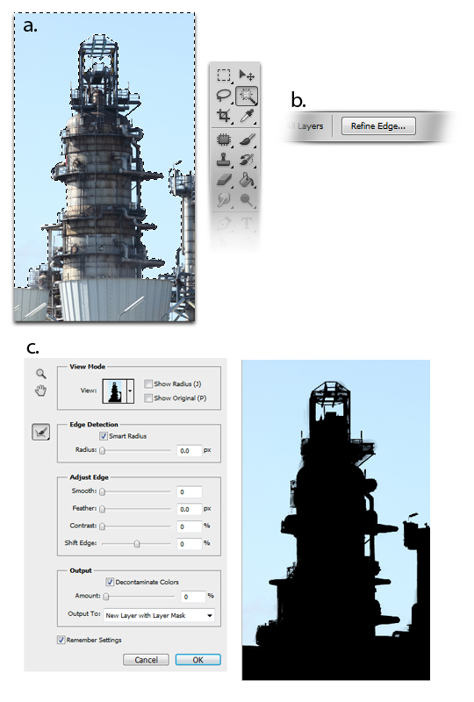
Task: Select the Clone Stamp tool
Action: 224,160
